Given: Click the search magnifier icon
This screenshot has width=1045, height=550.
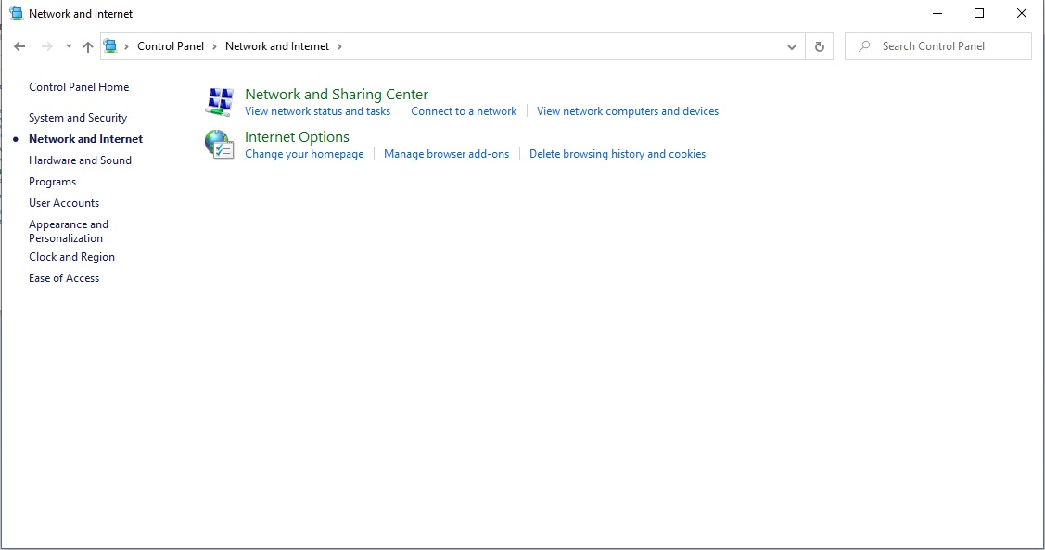Looking at the screenshot, I should coord(864,46).
